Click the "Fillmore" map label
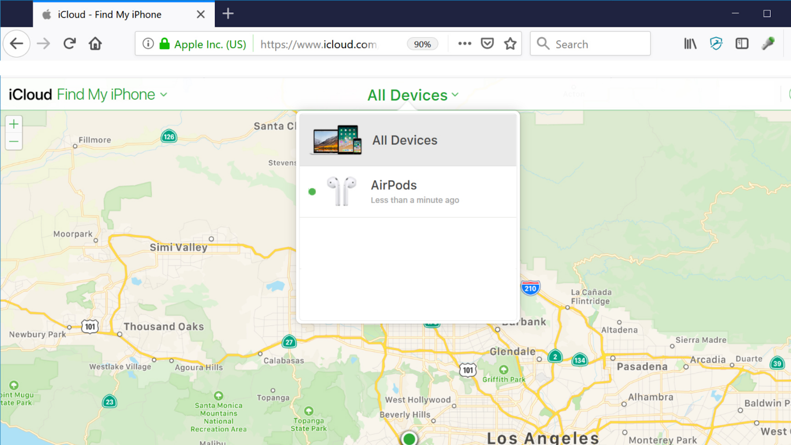 (95, 140)
